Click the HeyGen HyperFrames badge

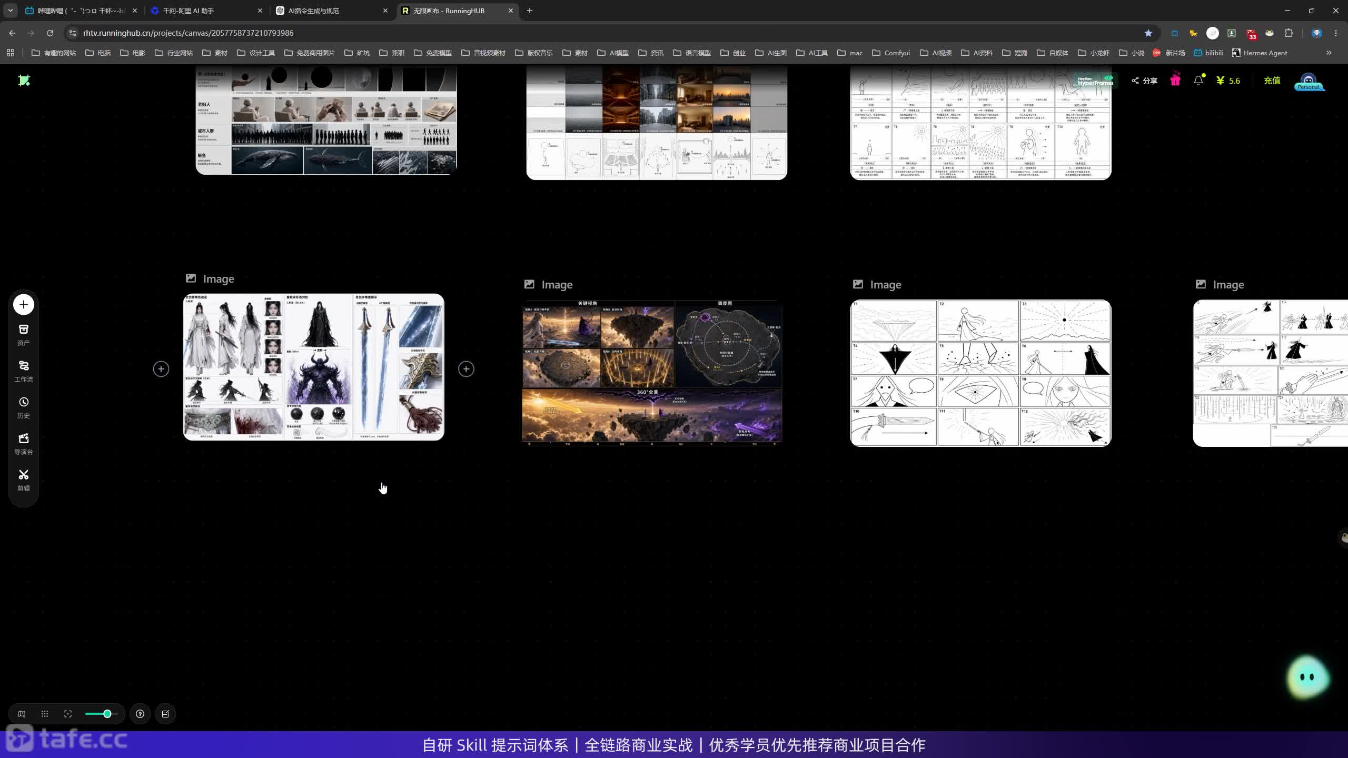point(1095,81)
